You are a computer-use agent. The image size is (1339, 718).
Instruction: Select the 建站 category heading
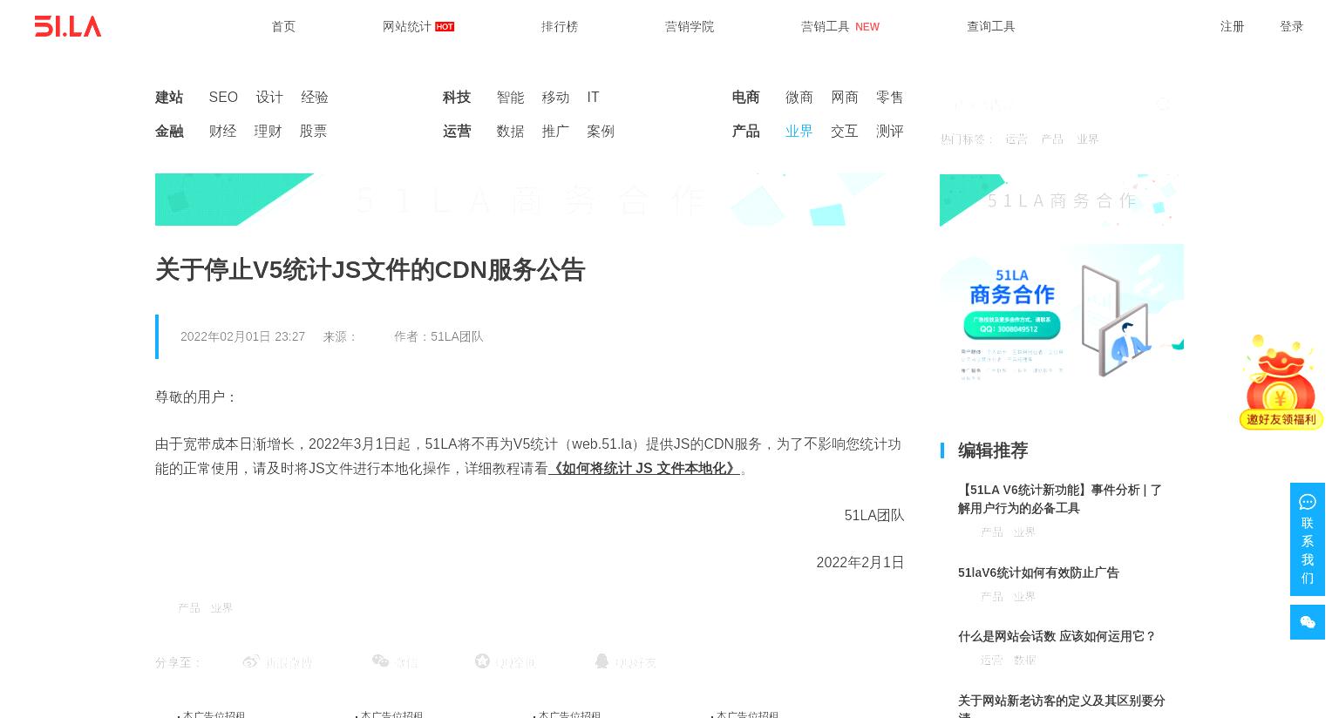169,97
